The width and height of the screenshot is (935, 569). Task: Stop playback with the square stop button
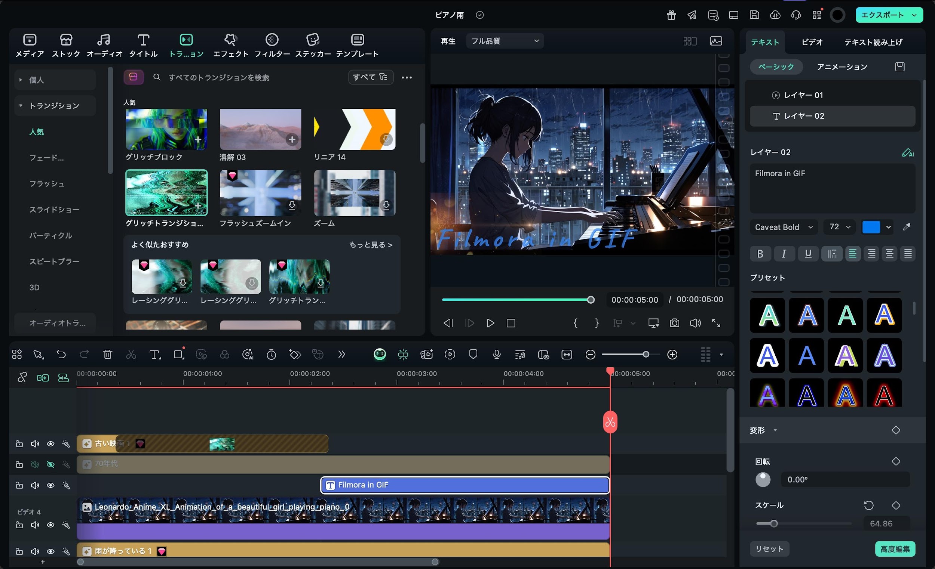tap(511, 323)
